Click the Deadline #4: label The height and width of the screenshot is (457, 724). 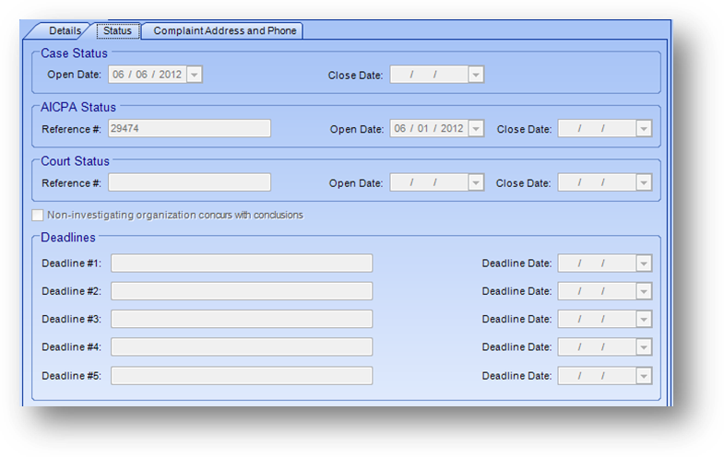(x=71, y=347)
